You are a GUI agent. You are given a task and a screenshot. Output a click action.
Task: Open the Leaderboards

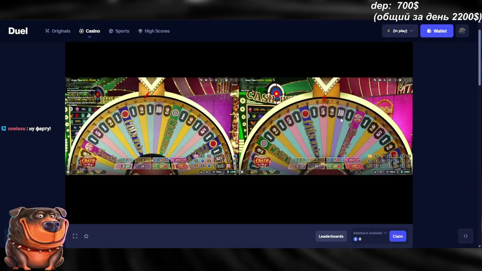pyautogui.click(x=331, y=236)
